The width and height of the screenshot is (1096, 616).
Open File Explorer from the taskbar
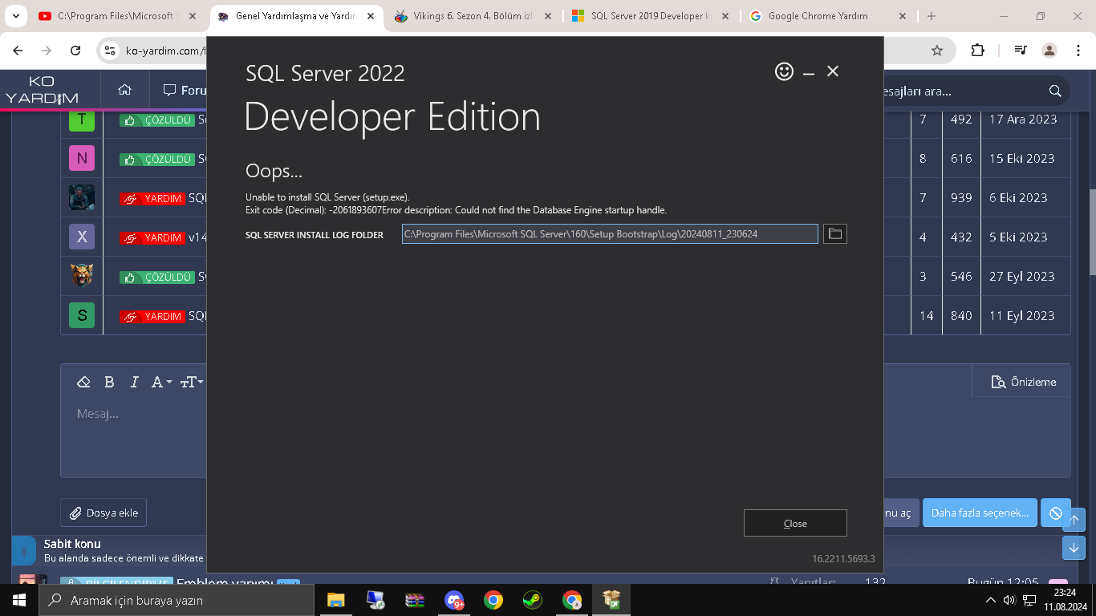point(335,600)
